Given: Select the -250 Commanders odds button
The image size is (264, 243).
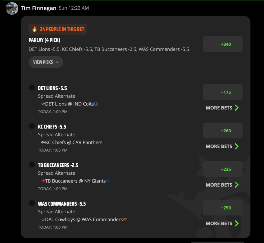Looking at the screenshot, I should [223, 208].
